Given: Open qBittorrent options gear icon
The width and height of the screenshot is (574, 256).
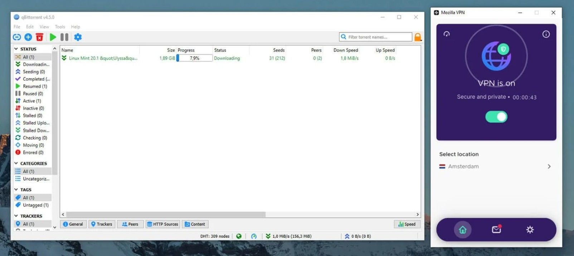Looking at the screenshot, I should [78, 37].
